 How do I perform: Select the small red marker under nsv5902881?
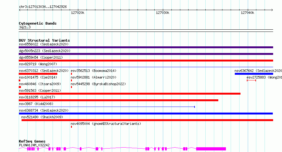click(x=71, y=80)
